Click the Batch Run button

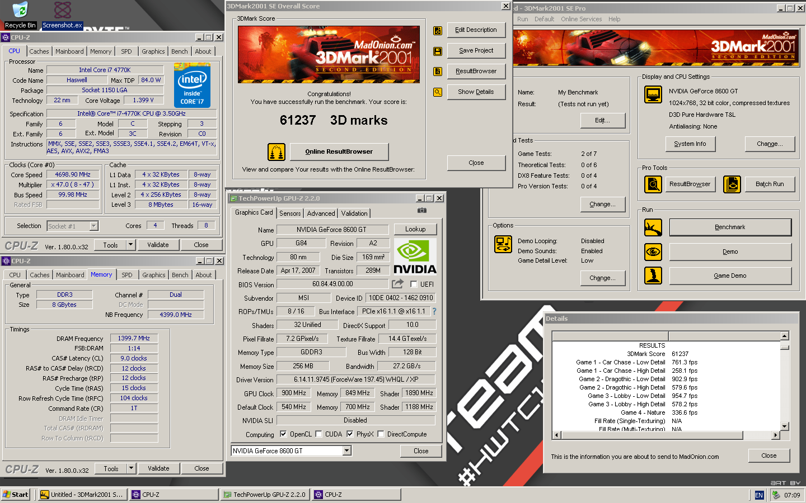click(770, 184)
